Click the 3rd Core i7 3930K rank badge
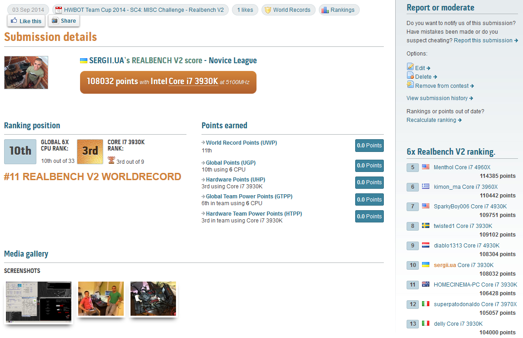This screenshot has width=523, height=338. coord(90,151)
